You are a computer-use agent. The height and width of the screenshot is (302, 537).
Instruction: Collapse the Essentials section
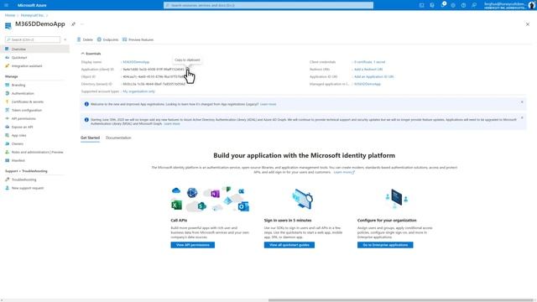[x=91, y=54]
